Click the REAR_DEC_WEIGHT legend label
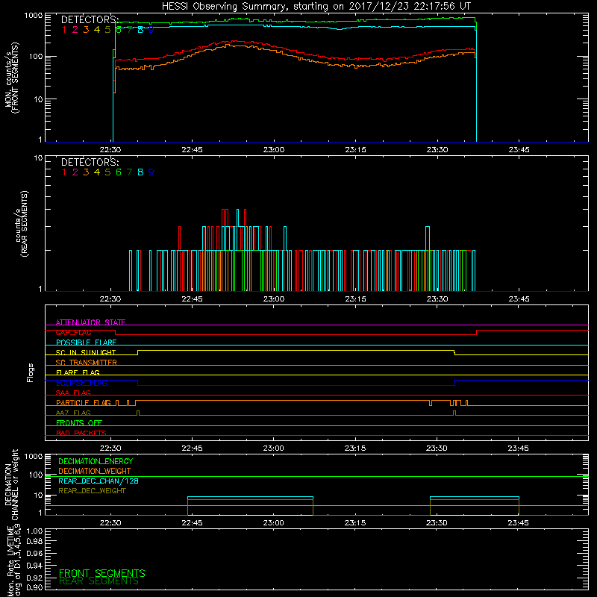Image resolution: width=597 pixels, height=597 pixels. pos(92,491)
